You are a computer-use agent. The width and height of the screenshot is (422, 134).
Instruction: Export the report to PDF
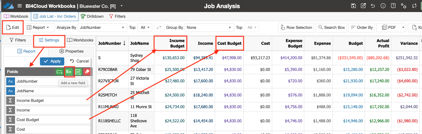point(389,27)
